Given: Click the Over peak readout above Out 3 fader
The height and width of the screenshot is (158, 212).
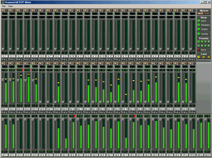Looking at the screenshot, I should 20,70.
